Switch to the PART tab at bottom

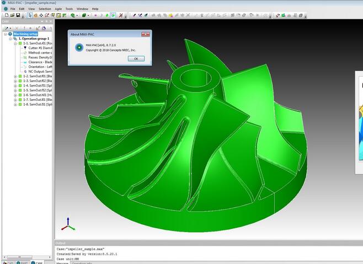pyautogui.click(x=22, y=262)
